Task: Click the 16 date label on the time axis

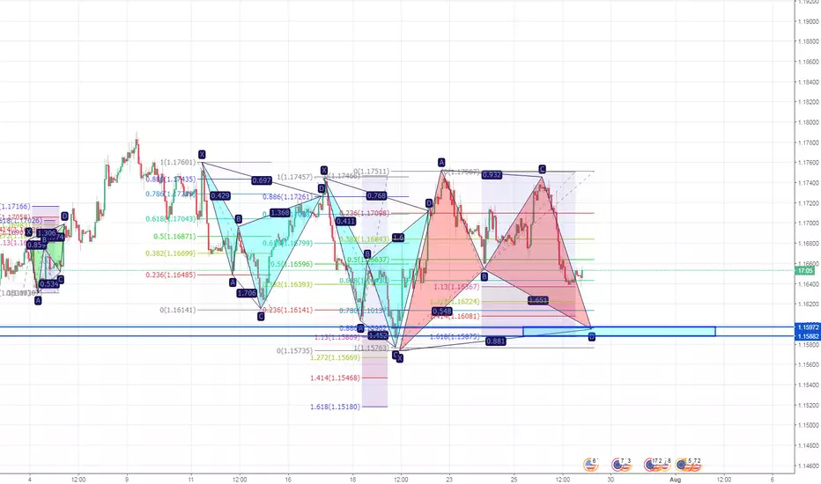Action: tap(288, 480)
